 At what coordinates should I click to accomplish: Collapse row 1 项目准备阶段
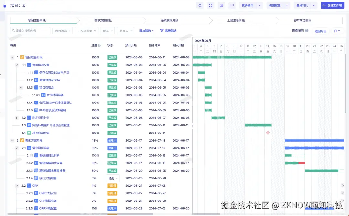pos(13,57)
